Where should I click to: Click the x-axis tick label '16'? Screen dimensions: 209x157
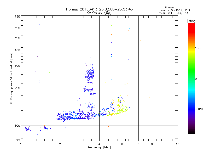pyautogui.click(x=178, y=144)
